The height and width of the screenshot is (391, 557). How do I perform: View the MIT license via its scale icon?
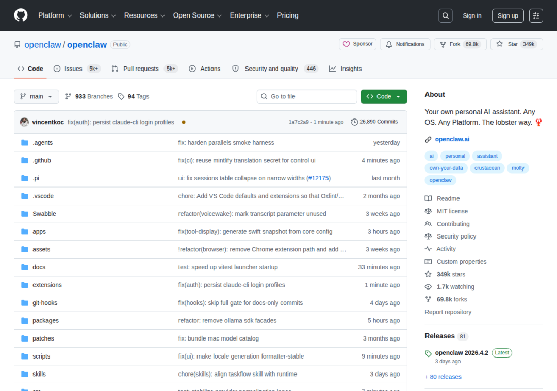click(429, 211)
